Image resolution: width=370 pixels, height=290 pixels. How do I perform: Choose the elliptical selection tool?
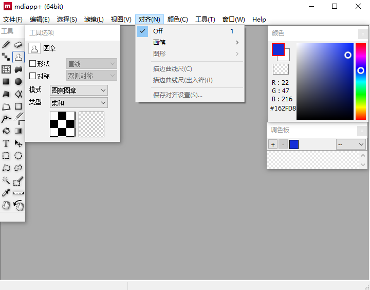pos(18,156)
